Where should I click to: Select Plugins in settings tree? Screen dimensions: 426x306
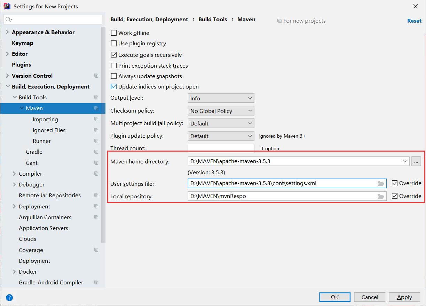tap(22, 65)
